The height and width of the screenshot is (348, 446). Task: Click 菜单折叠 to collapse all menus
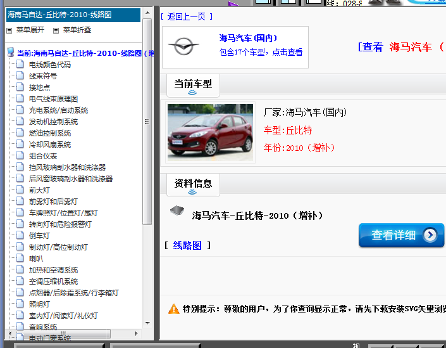(77, 30)
